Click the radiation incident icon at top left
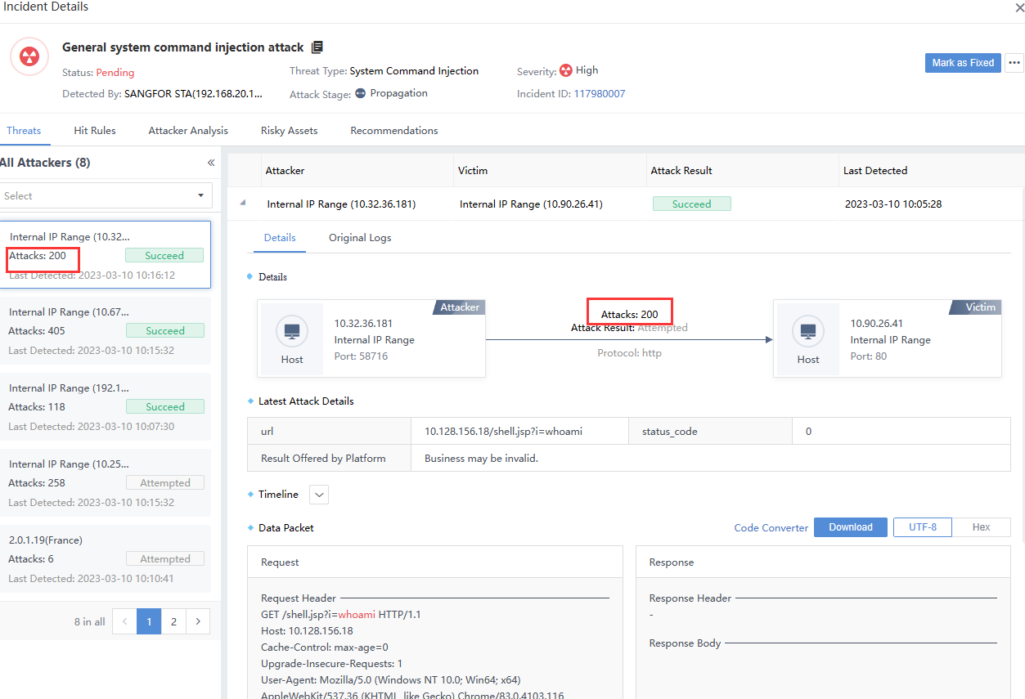The width and height of the screenshot is (1025, 699). coord(29,56)
